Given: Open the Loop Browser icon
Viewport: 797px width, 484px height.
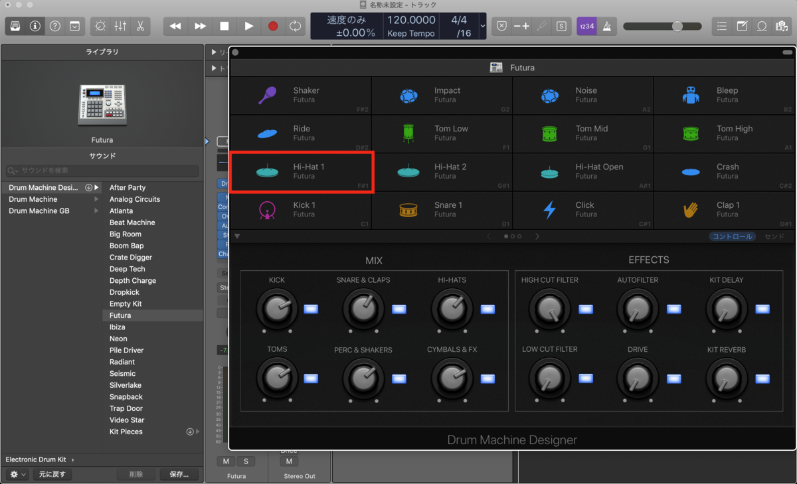Looking at the screenshot, I should (762, 27).
